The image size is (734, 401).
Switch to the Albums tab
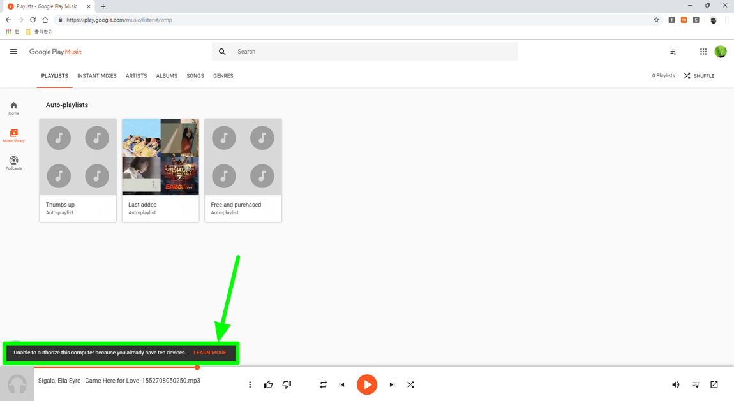pyautogui.click(x=167, y=76)
